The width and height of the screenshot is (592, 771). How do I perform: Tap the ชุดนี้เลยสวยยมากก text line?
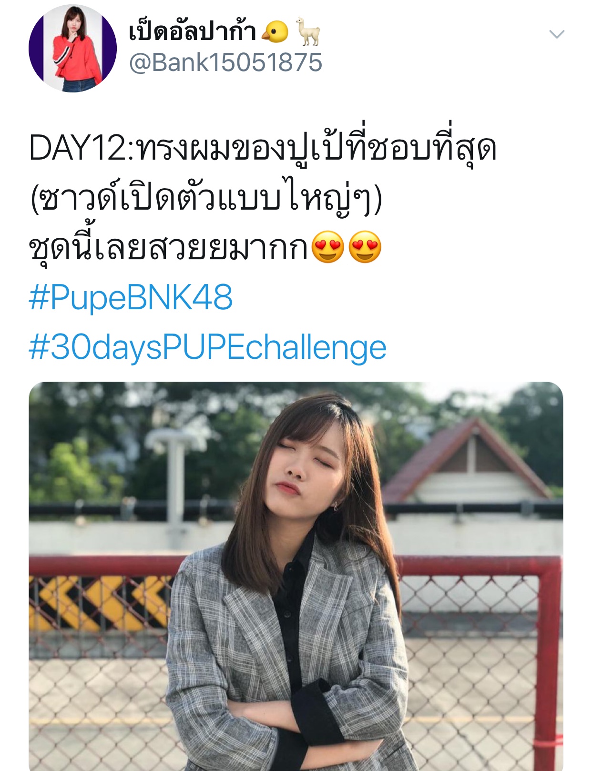[x=169, y=247]
